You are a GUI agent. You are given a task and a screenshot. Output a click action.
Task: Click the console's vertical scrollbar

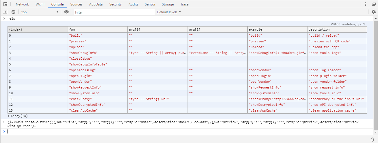tap(375, 72)
